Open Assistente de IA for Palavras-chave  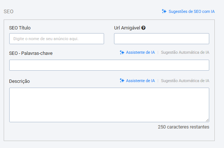tap(140, 52)
